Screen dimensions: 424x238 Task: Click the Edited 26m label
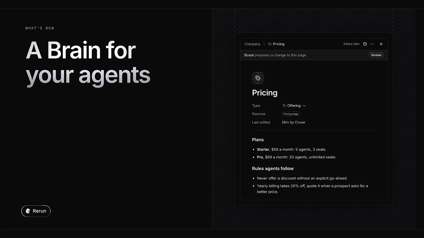point(351,44)
